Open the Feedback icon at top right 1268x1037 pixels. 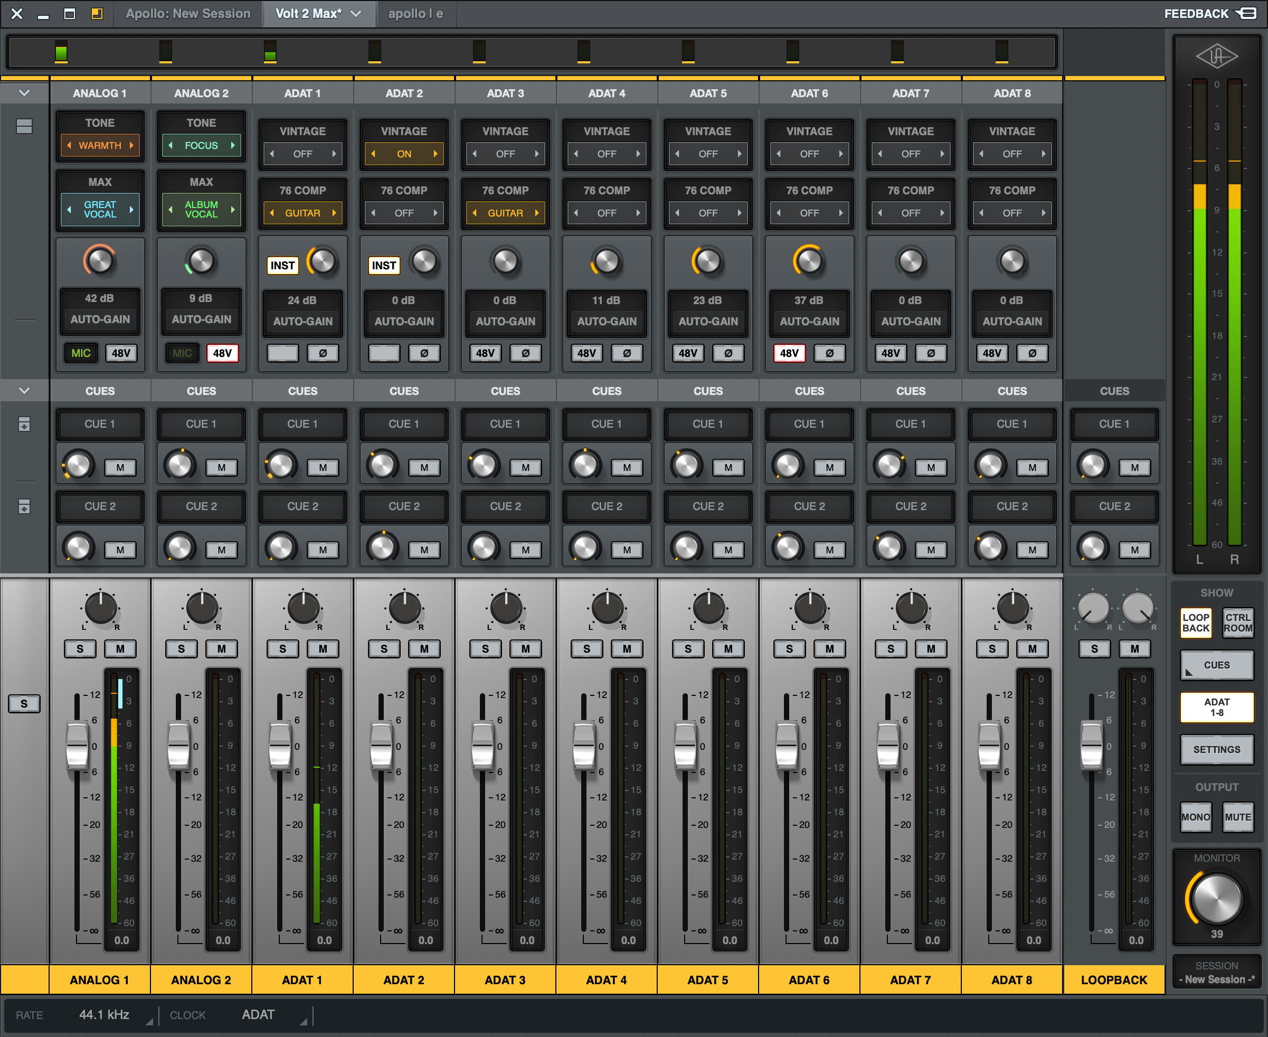click(1246, 13)
